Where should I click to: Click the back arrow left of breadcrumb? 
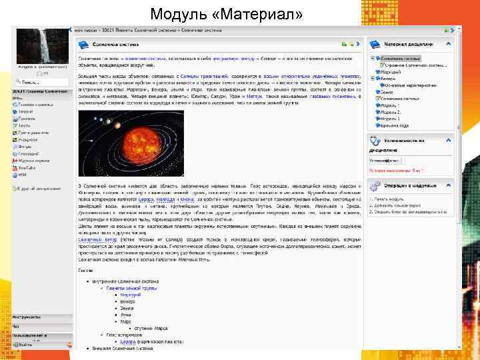[71, 30]
